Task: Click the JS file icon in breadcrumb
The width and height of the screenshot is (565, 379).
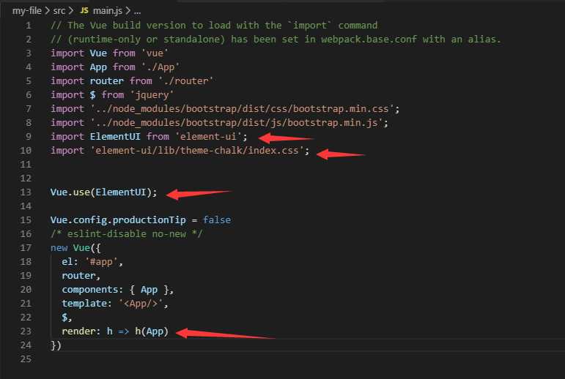Action: click(x=84, y=11)
